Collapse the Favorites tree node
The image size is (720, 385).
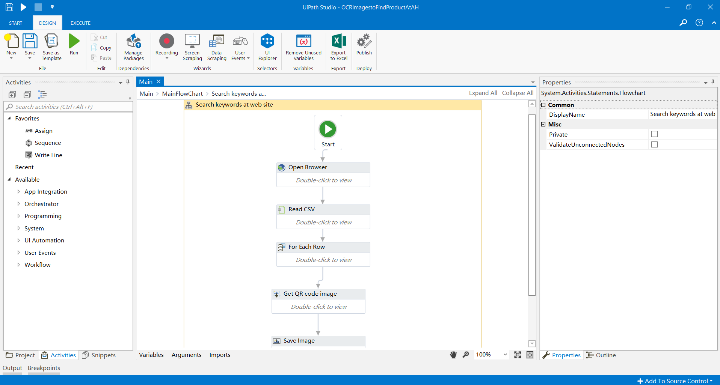(x=9, y=118)
